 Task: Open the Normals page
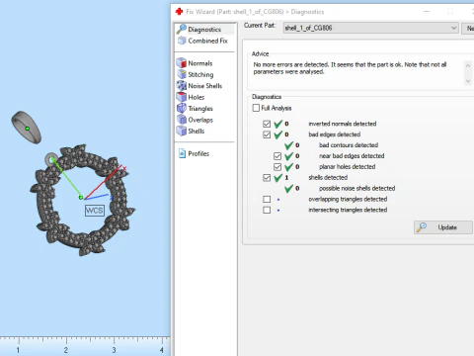coord(200,63)
